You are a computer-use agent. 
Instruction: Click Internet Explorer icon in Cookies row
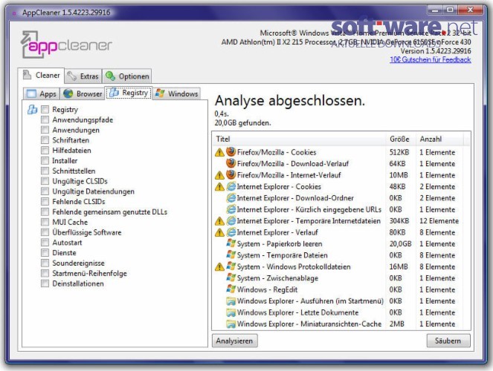(231, 186)
